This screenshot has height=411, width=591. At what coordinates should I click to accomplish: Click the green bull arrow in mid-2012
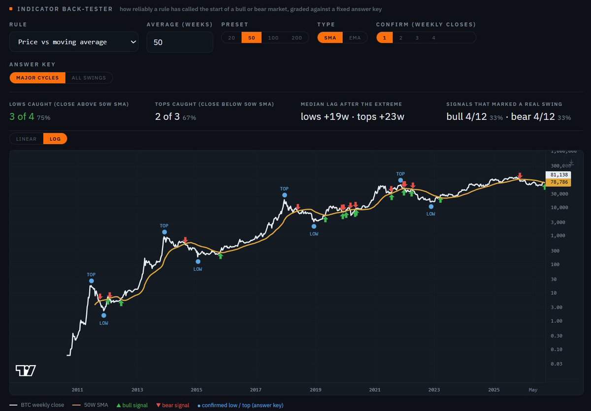(121, 303)
